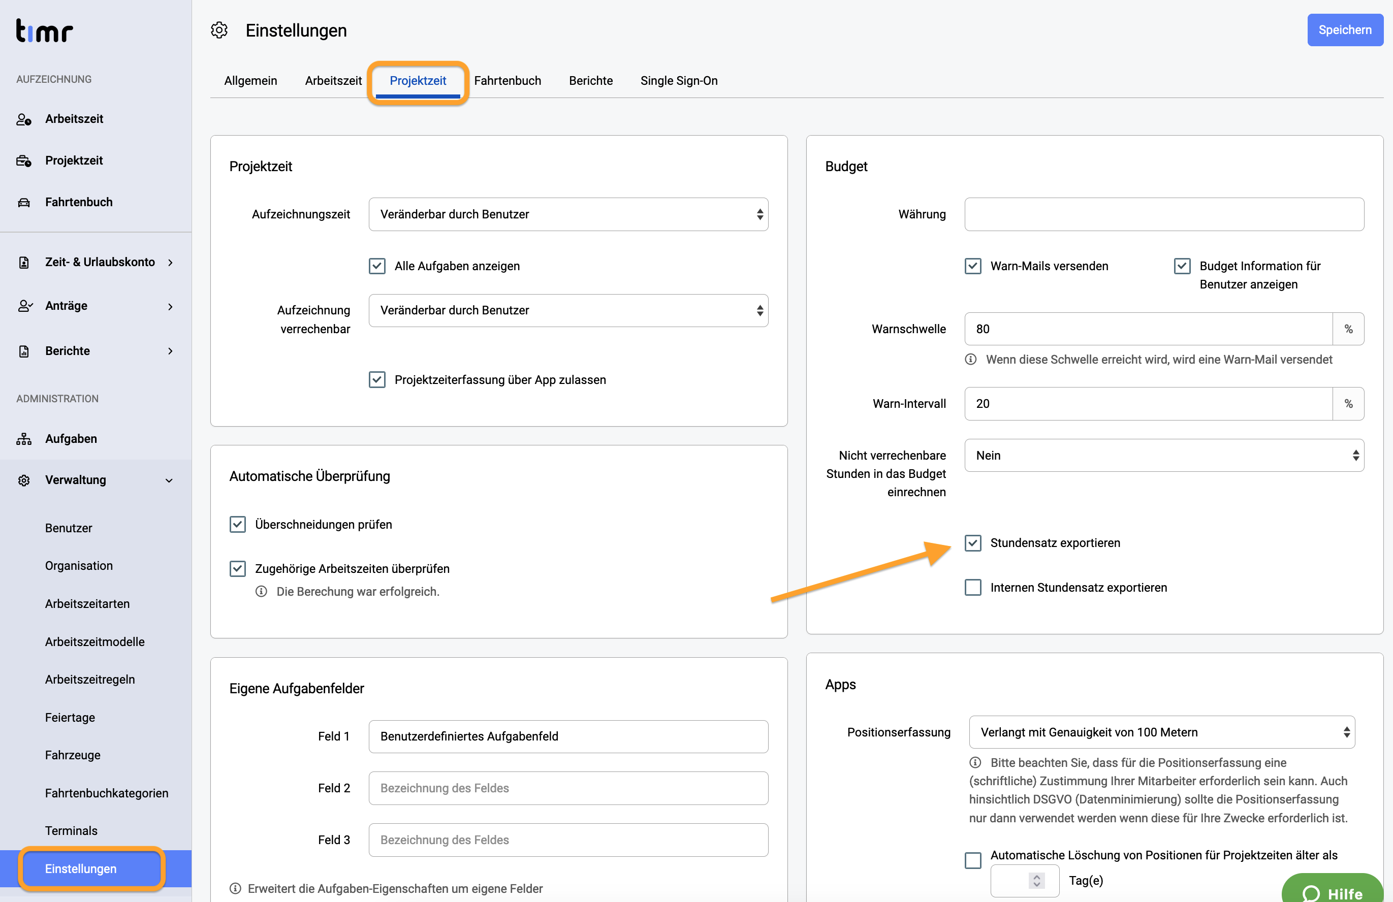Open the Positionserfassung dropdown
1393x902 pixels.
click(1162, 732)
